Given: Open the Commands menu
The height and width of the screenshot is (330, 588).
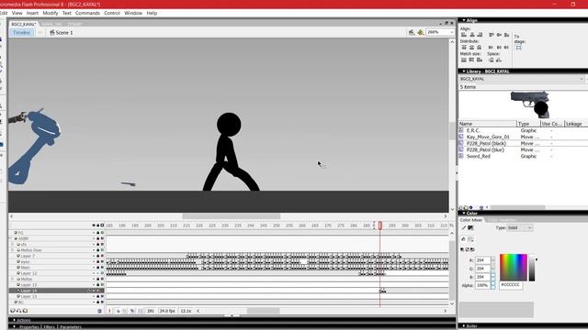Looking at the screenshot, I should tap(87, 13).
